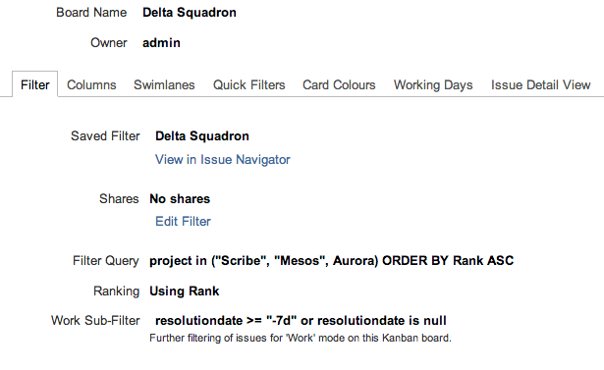Select the Filter tab

(x=35, y=84)
